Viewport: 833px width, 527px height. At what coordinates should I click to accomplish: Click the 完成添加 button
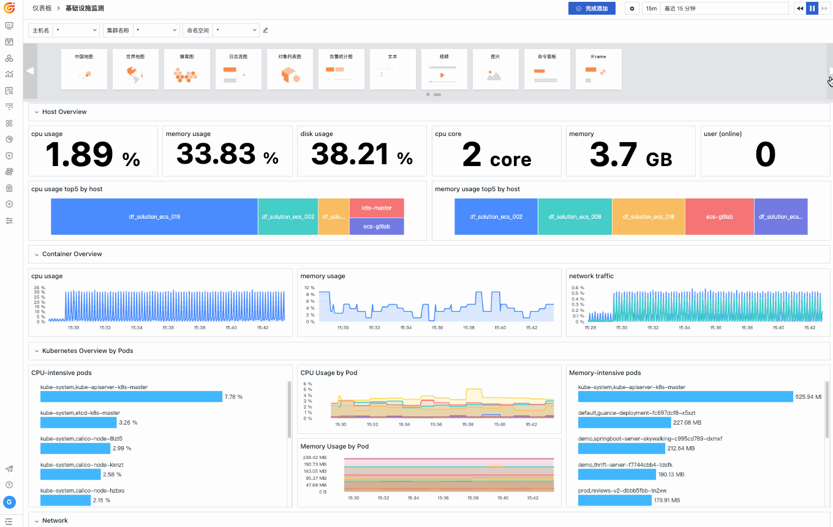click(592, 9)
